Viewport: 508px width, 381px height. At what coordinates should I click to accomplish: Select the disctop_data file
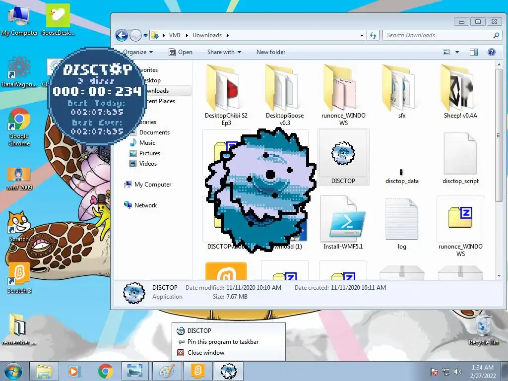[x=402, y=177]
